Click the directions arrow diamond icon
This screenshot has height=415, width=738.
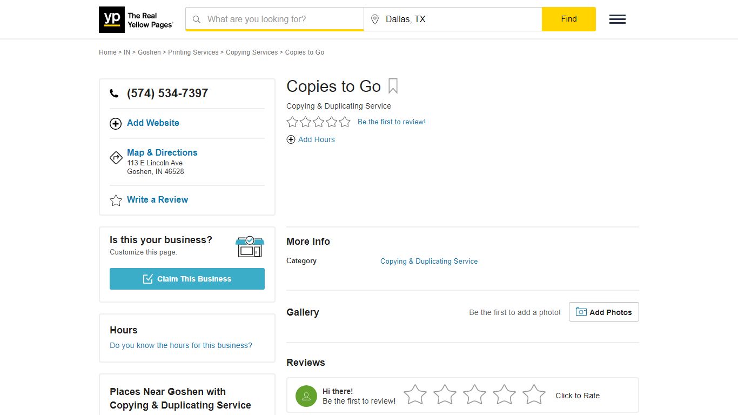point(116,158)
